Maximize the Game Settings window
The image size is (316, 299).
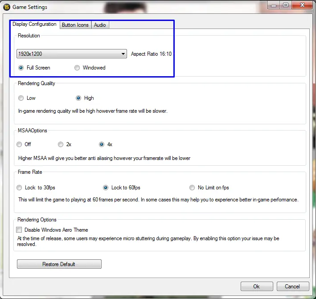pyautogui.click(x=286, y=5)
